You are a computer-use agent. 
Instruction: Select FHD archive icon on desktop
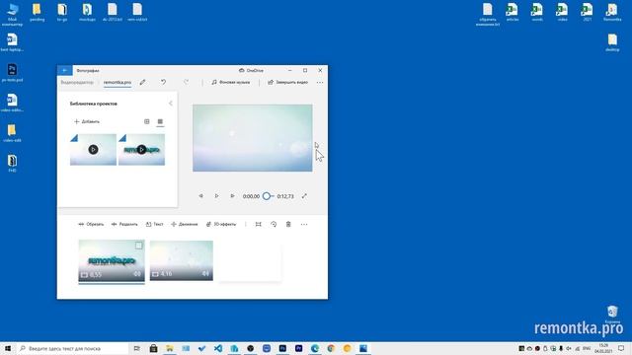point(12,163)
